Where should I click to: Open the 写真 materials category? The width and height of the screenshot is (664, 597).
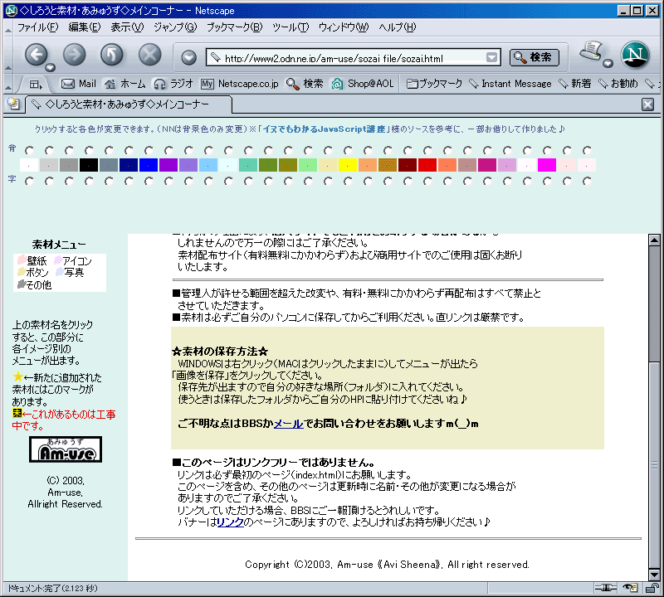pyautogui.click(x=70, y=273)
